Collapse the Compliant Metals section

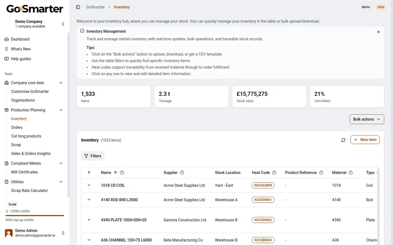pos(61,164)
